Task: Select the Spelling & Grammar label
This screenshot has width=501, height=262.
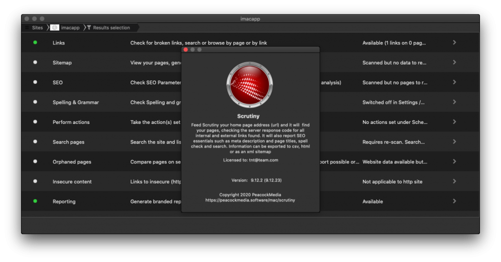Action: click(76, 102)
